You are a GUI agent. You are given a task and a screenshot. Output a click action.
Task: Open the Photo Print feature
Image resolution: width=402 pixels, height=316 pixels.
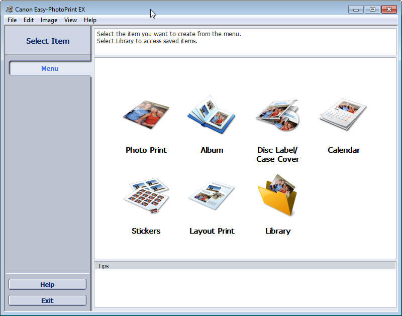(146, 116)
